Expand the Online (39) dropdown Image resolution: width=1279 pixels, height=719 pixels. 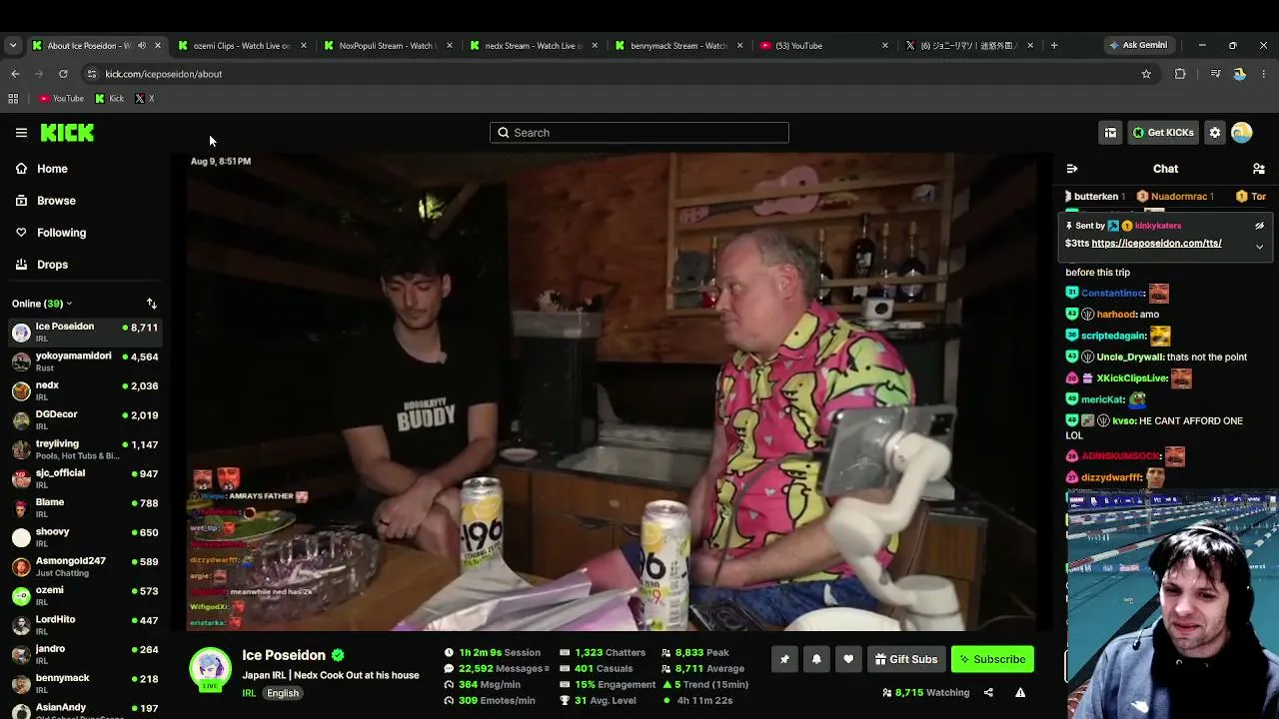pos(42,304)
